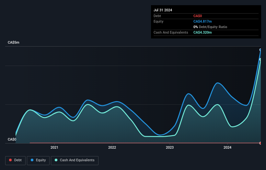Viewport: 266px width, 170px height.
Task: Select the Equity end data point marker
Action: 260,50
